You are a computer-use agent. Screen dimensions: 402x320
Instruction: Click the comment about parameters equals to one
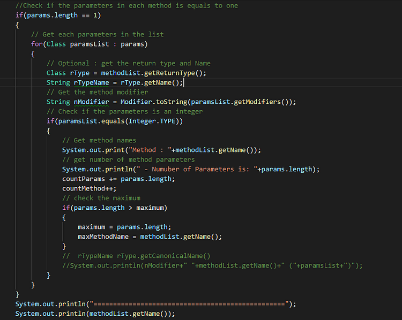pos(126,6)
